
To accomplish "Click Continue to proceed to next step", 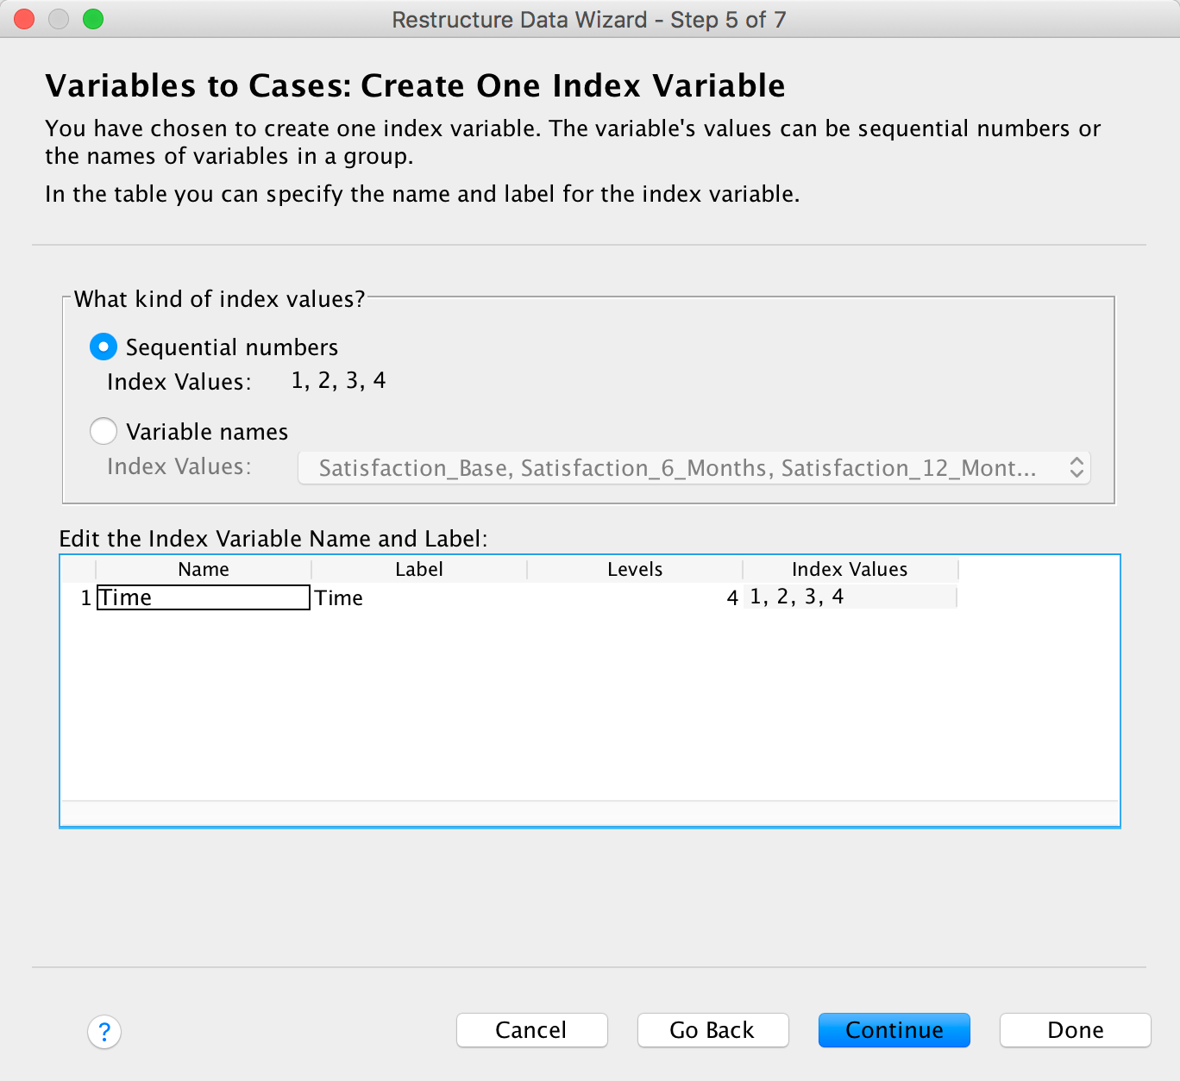I will click(x=894, y=1030).
